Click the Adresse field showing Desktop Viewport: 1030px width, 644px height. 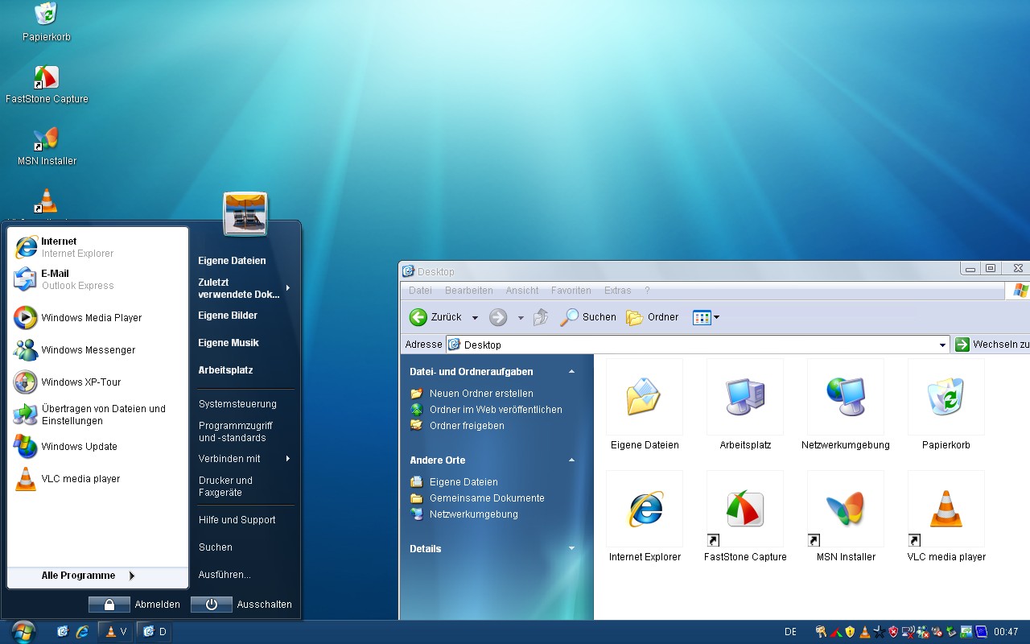point(698,345)
